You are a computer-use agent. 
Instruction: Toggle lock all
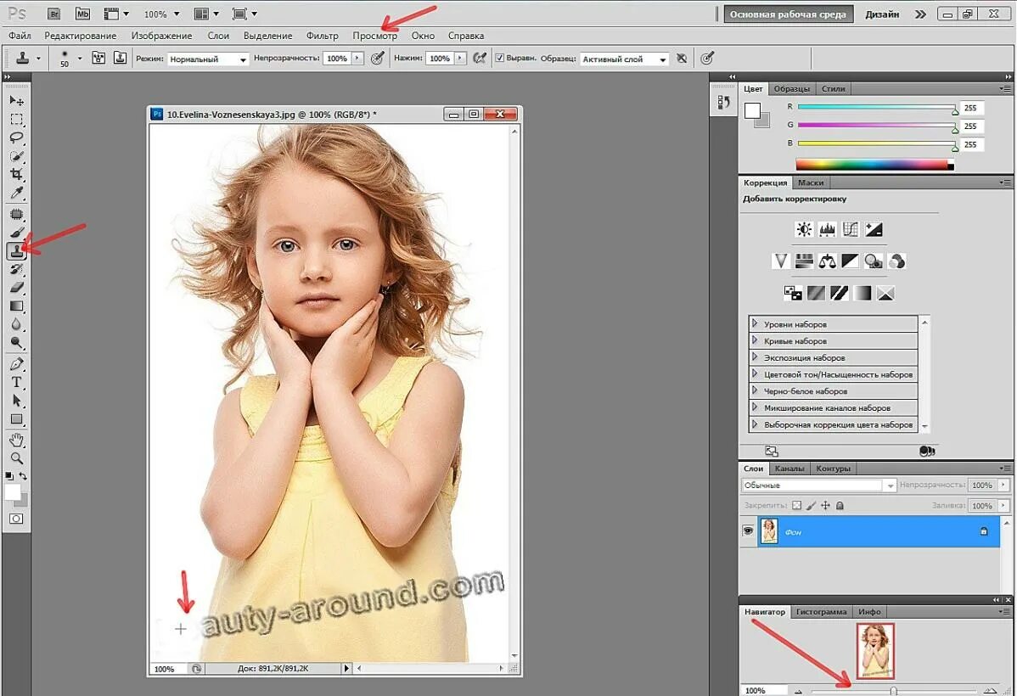pos(840,505)
